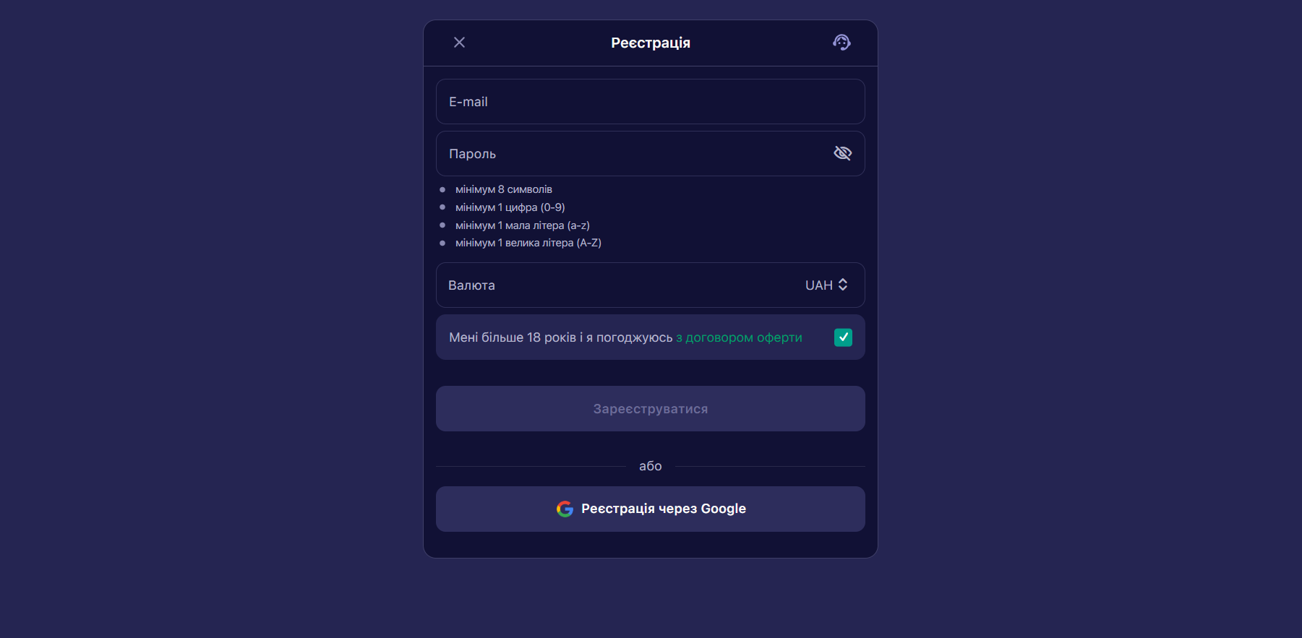Open support chat via the headset icon

(841, 43)
